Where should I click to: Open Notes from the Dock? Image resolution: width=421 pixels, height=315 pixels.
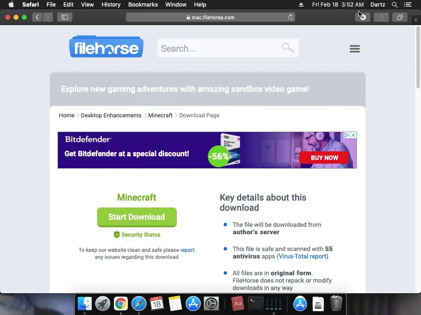click(x=175, y=304)
